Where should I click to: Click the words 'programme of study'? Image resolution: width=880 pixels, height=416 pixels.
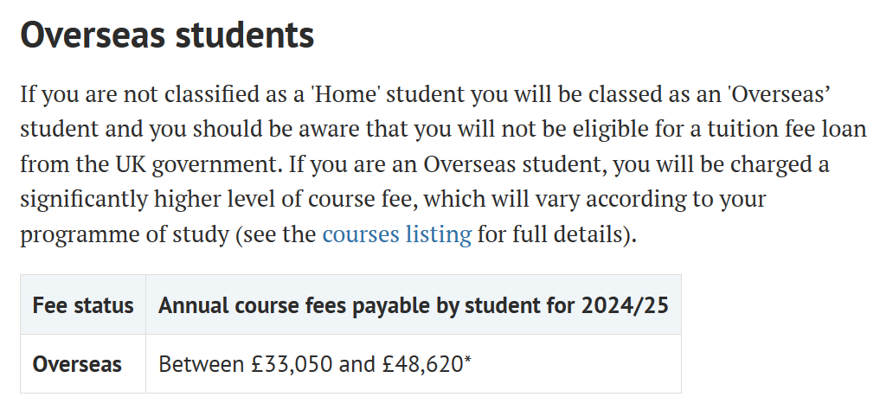click(x=125, y=234)
